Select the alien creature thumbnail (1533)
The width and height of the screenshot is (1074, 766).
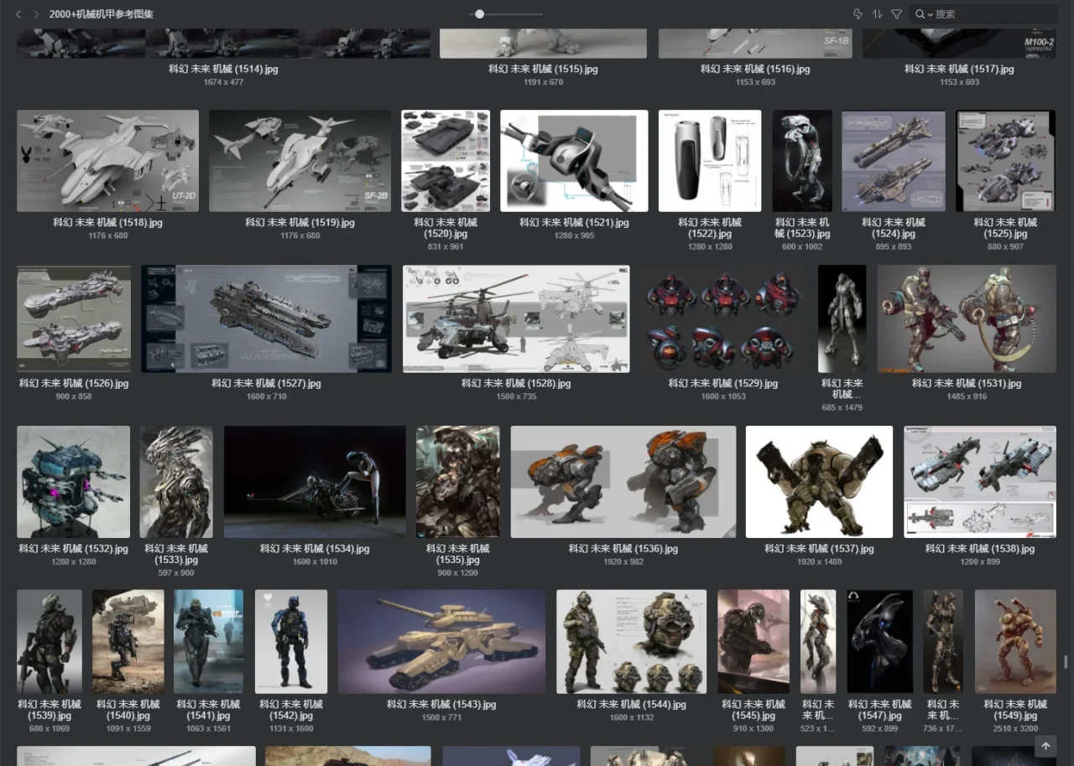coord(176,482)
